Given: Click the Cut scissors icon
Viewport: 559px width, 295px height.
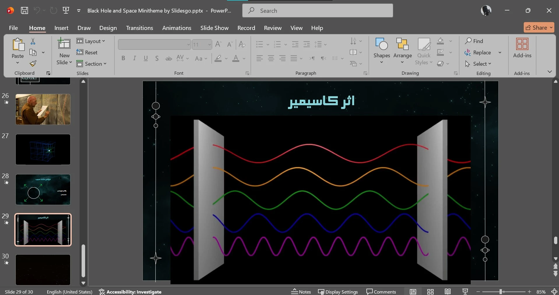Looking at the screenshot, I should pyautogui.click(x=33, y=42).
